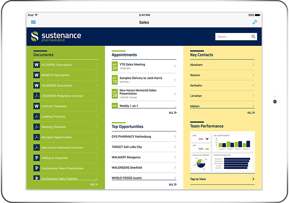Open the Team Performance dashboard thumbnail
Viewport: 289px width, 203px height.
[x=222, y=152]
